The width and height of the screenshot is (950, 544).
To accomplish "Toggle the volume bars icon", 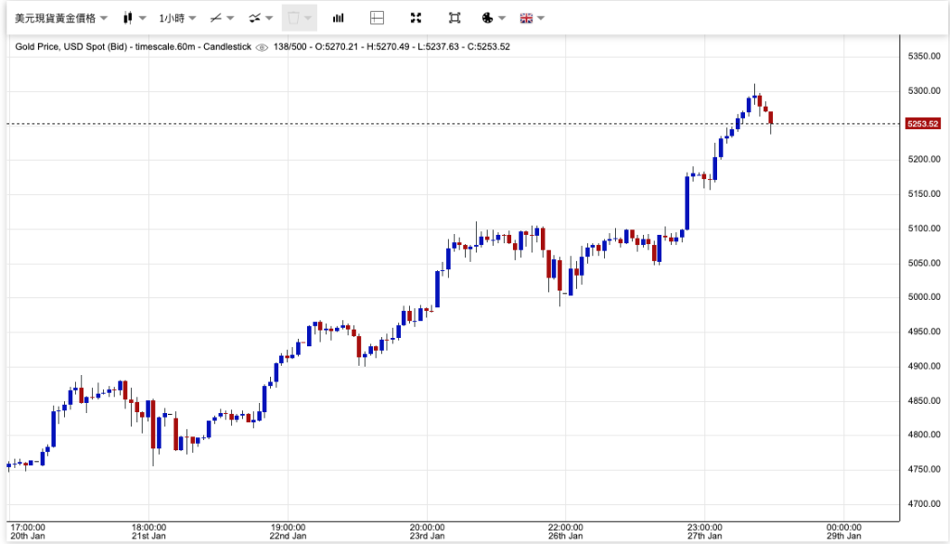I will pos(339,18).
